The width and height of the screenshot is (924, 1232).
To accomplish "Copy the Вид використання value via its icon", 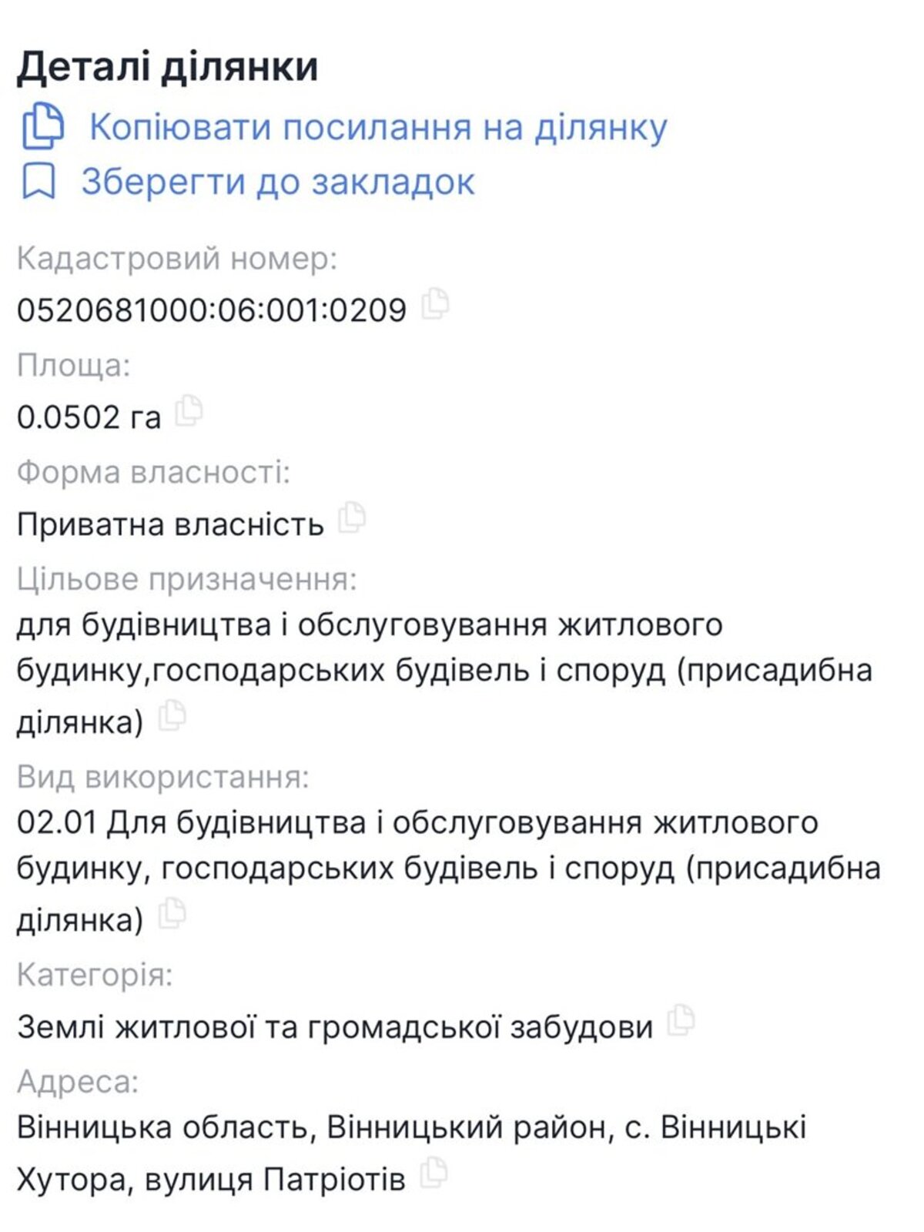I will [172, 914].
